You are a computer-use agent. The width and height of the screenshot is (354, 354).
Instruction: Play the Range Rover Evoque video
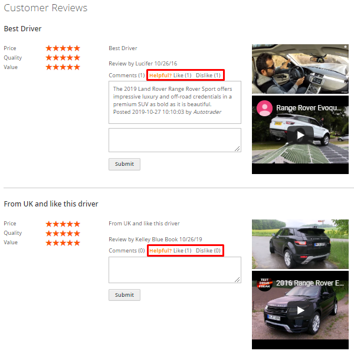(x=300, y=135)
